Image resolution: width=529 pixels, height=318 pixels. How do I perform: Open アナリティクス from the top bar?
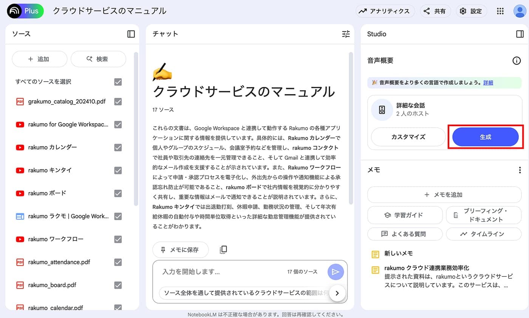click(x=385, y=11)
